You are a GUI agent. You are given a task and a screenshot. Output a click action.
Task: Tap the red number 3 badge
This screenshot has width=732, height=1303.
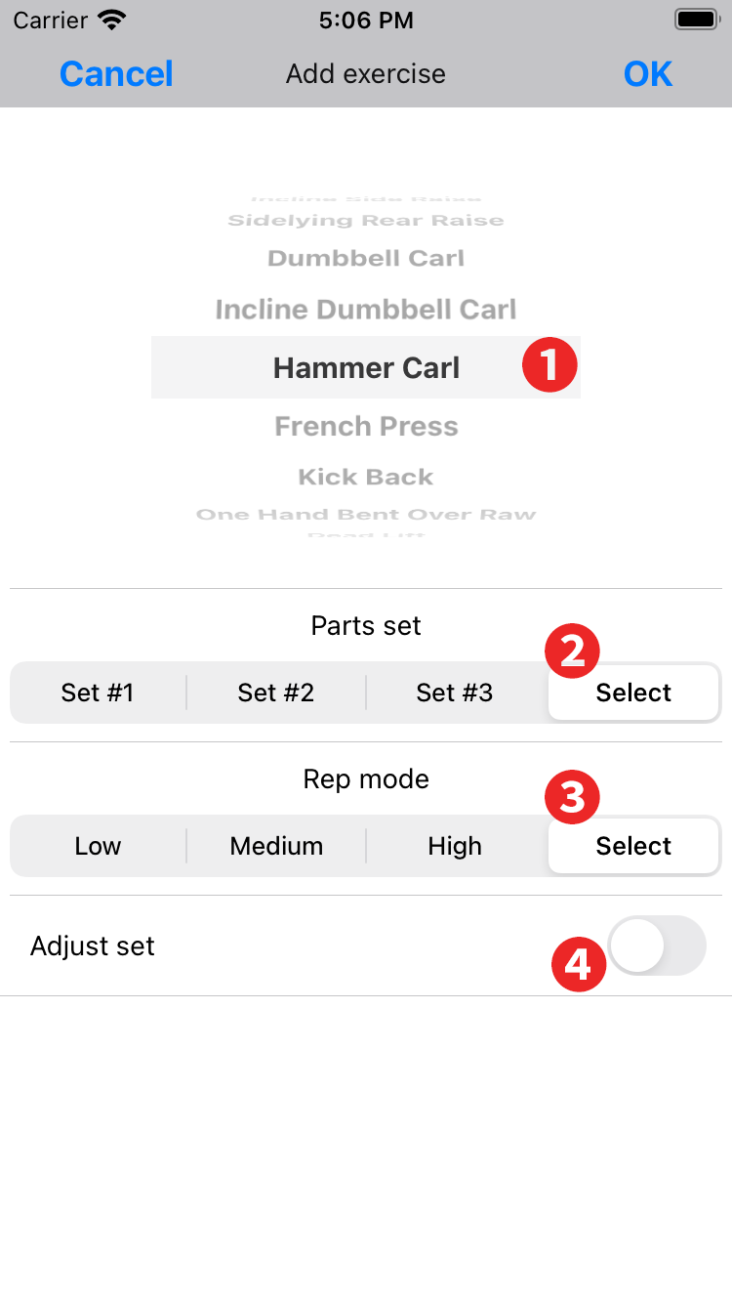click(x=572, y=798)
